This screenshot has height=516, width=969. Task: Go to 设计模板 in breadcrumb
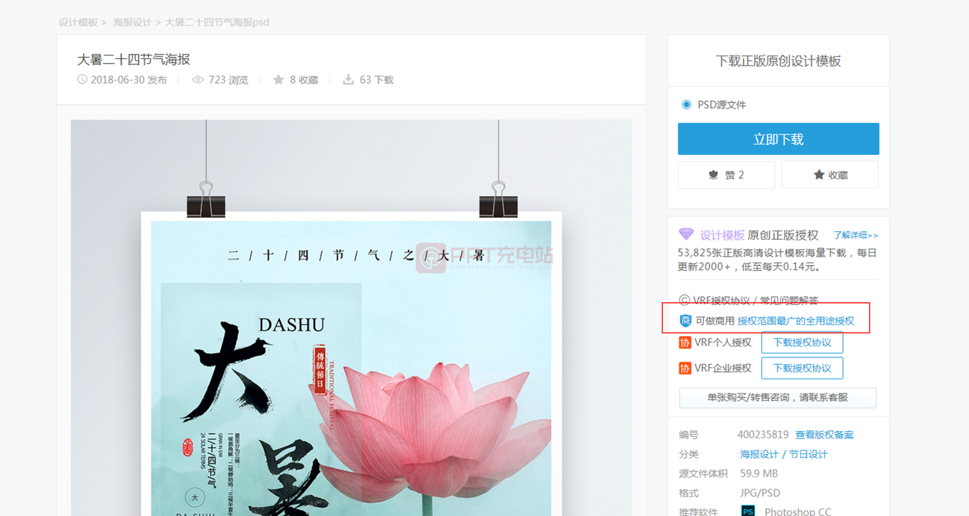pyautogui.click(x=78, y=22)
